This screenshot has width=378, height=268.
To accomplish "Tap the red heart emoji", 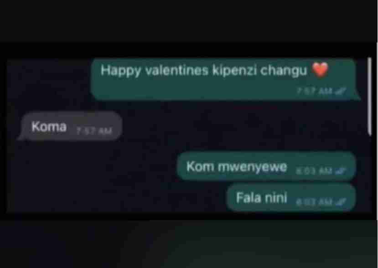I will tap(320, 70).
